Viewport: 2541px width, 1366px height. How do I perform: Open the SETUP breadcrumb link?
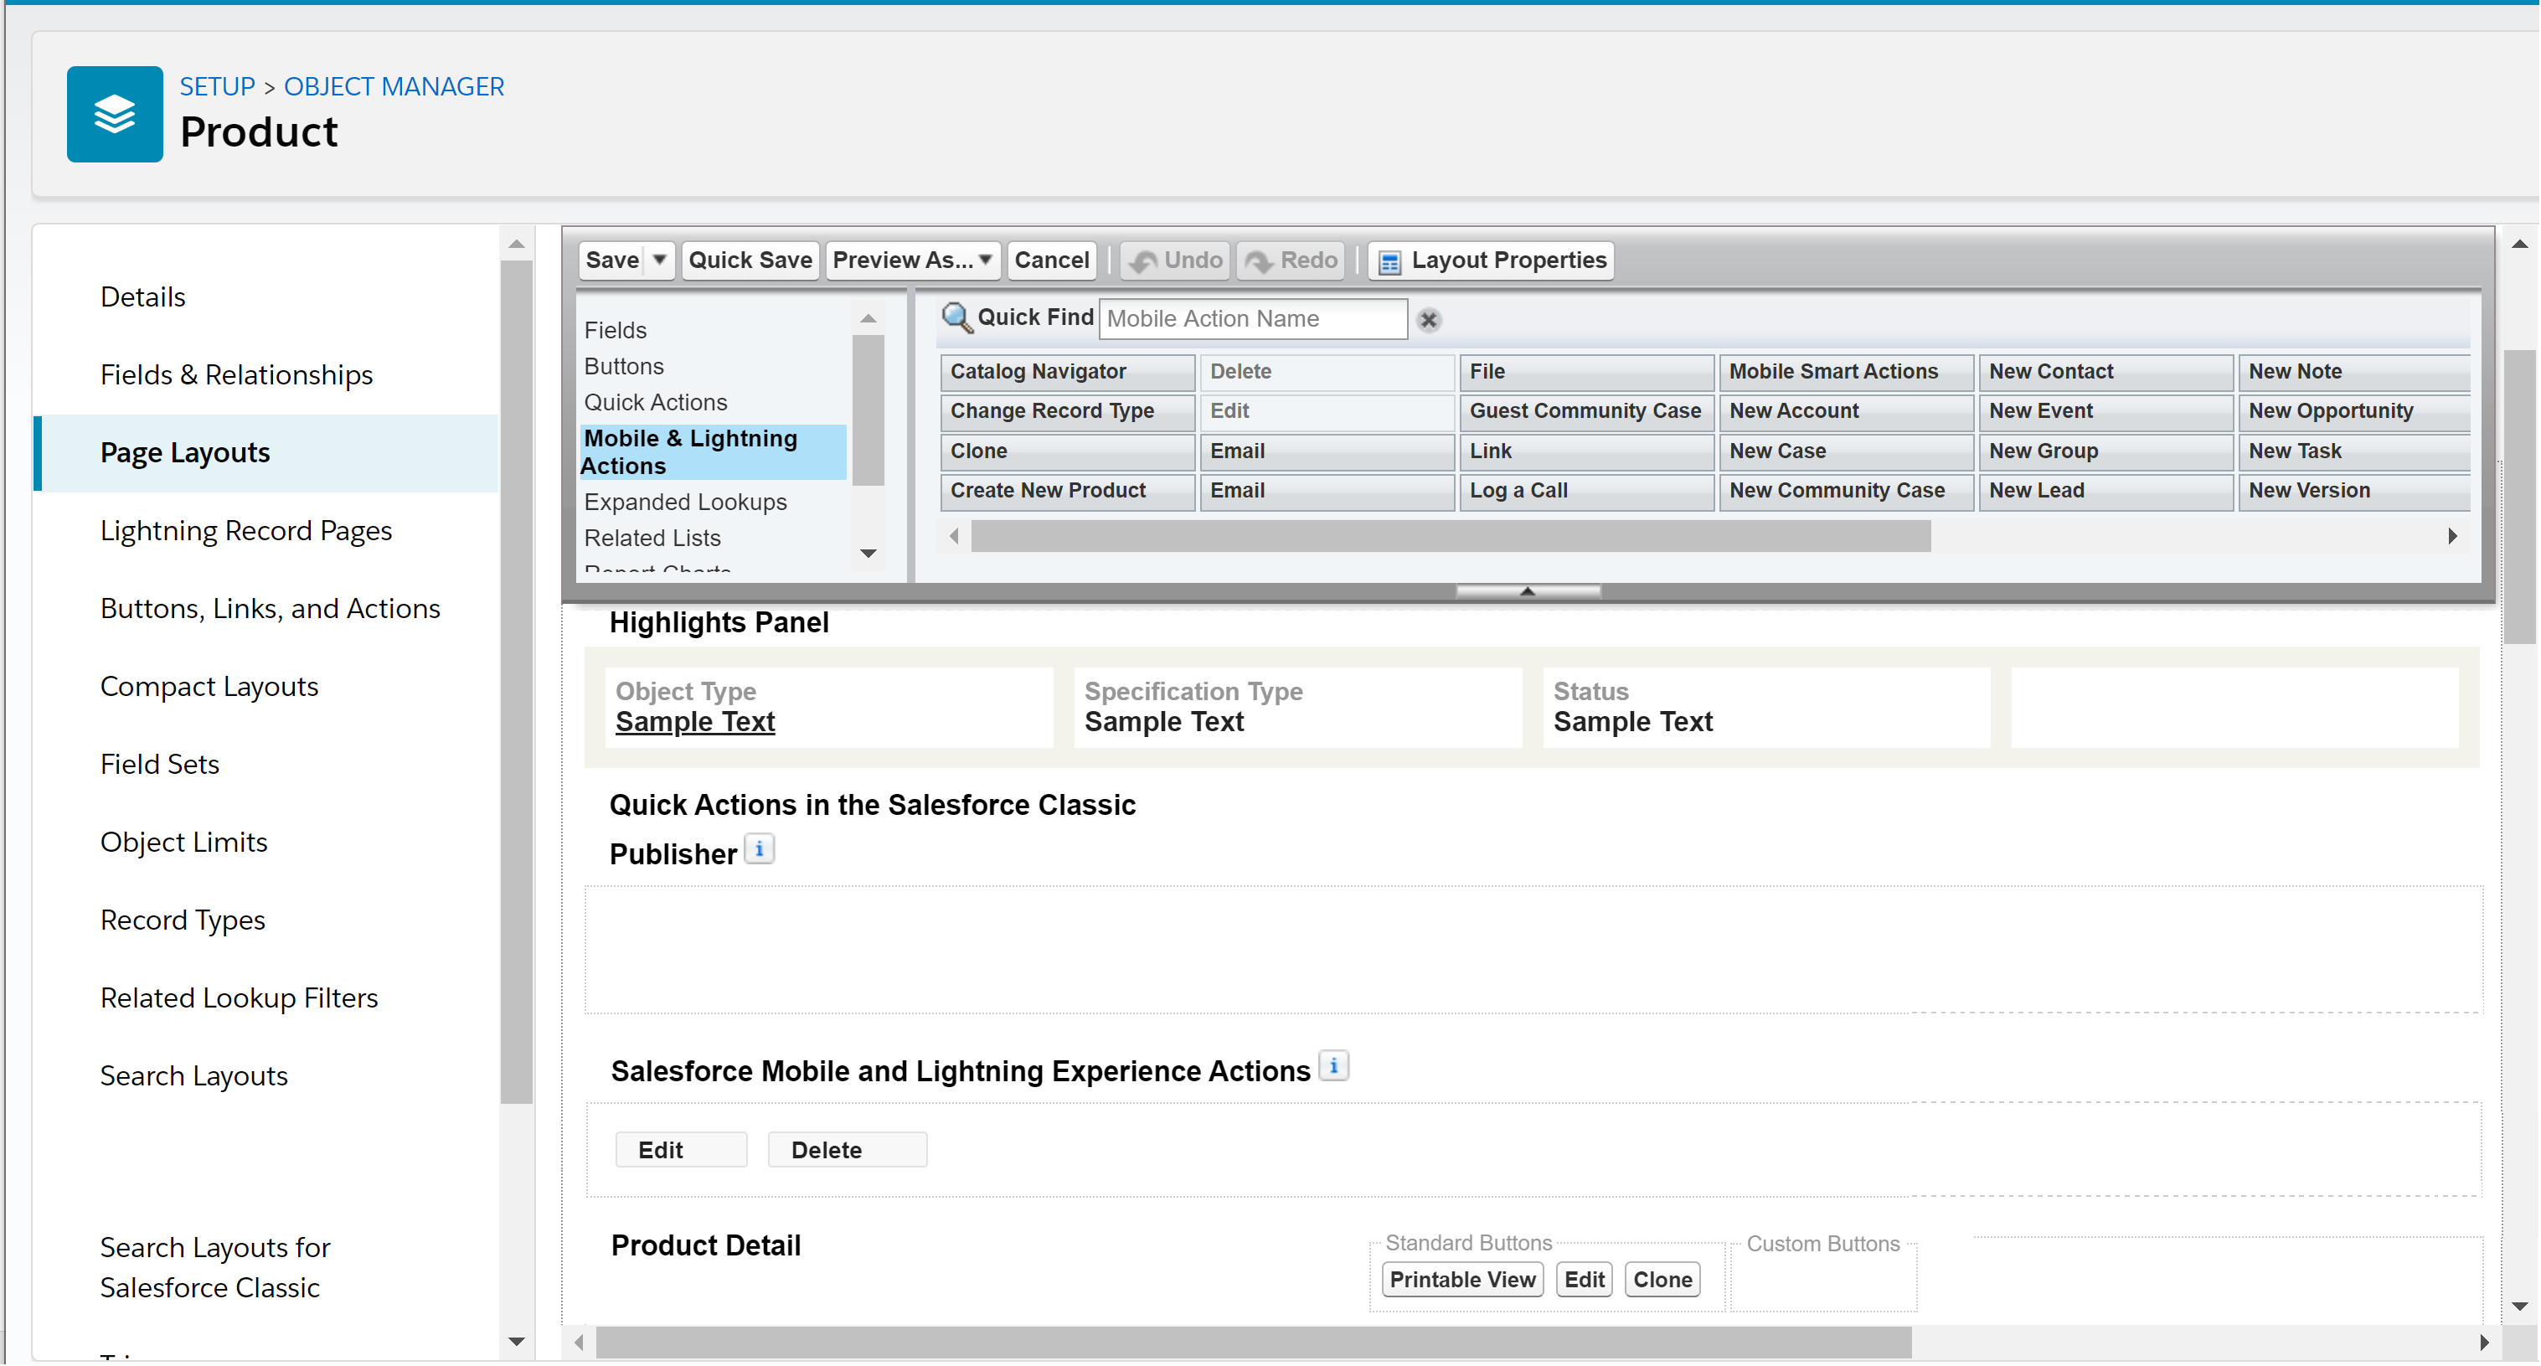(x=217, y=87)
